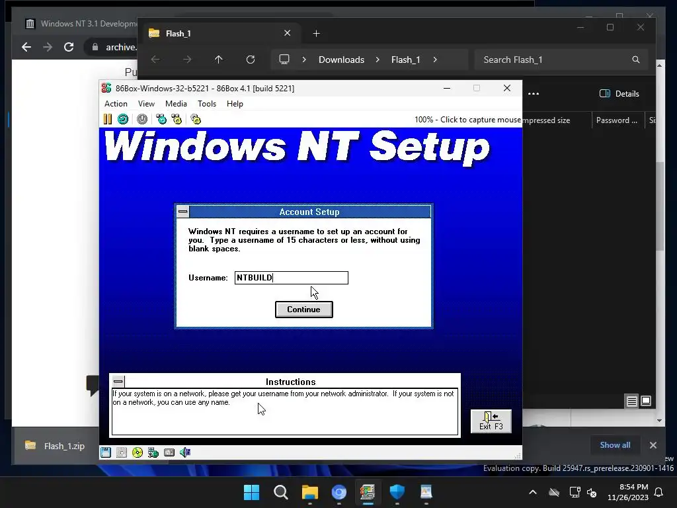
Task: Open Instructions window system menu box
Action: pyautogui.click(x=118, y=382)
